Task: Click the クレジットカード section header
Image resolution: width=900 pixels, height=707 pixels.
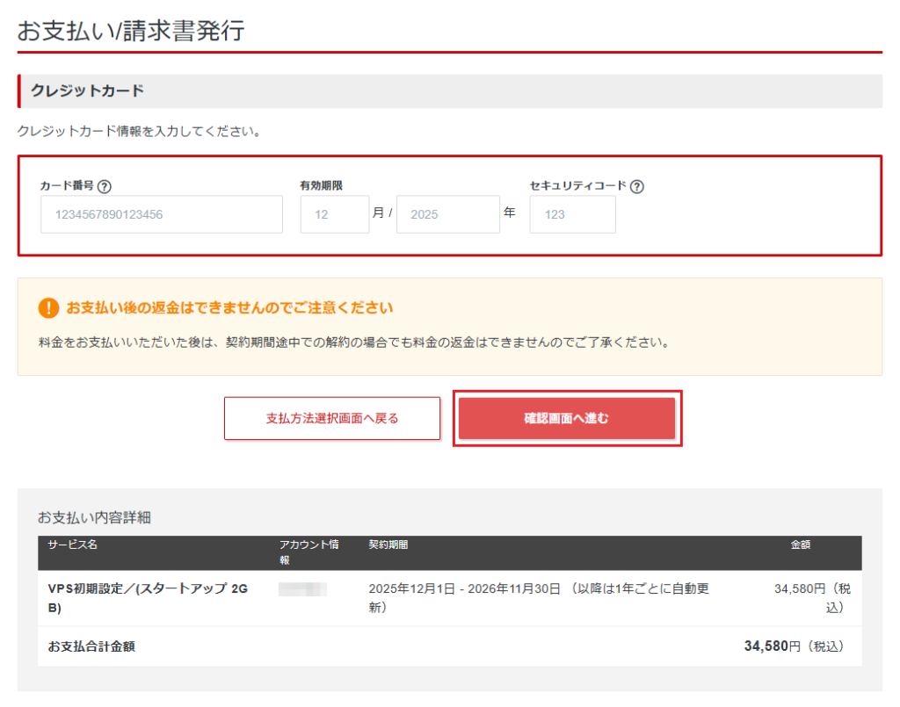Action: (88, 90)
